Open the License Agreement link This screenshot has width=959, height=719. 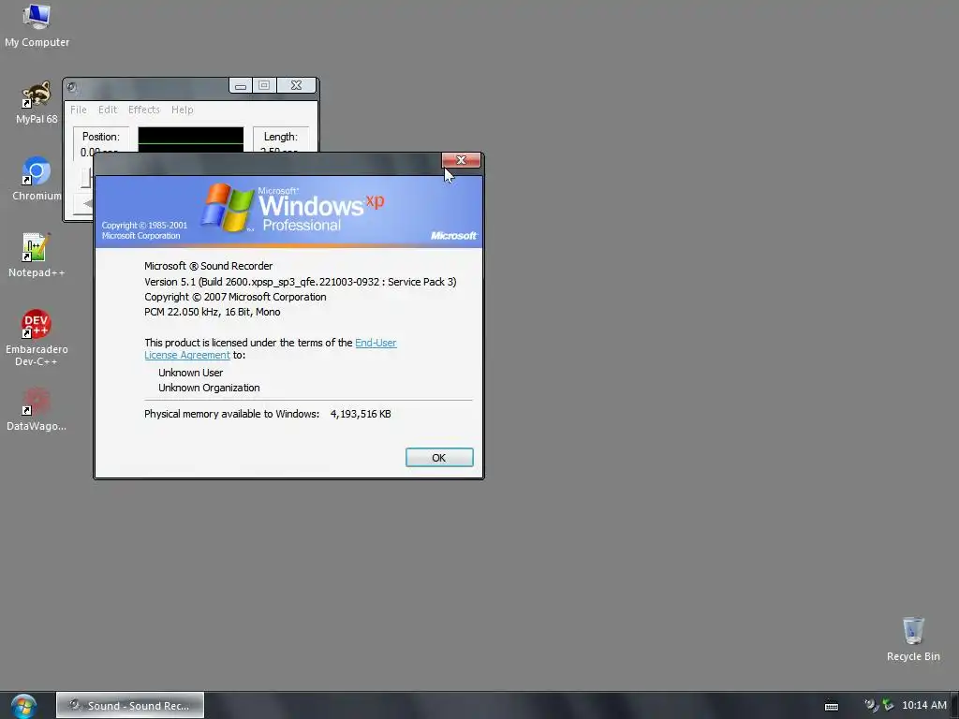[187, 355]
